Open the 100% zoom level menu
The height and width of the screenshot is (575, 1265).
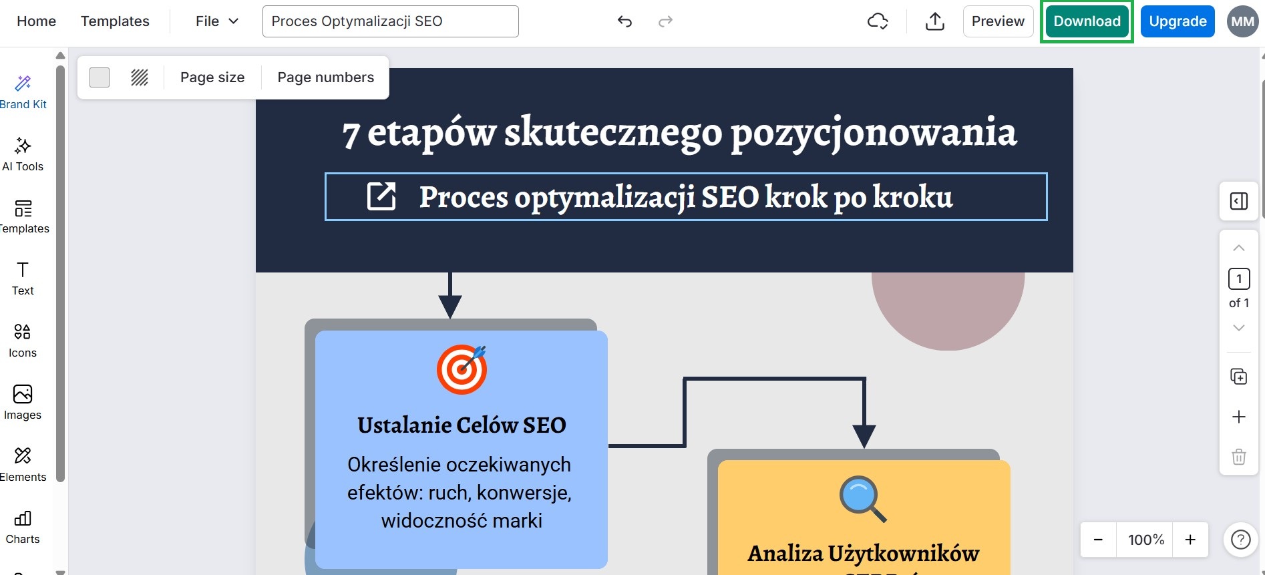[x=1146, y=540]
